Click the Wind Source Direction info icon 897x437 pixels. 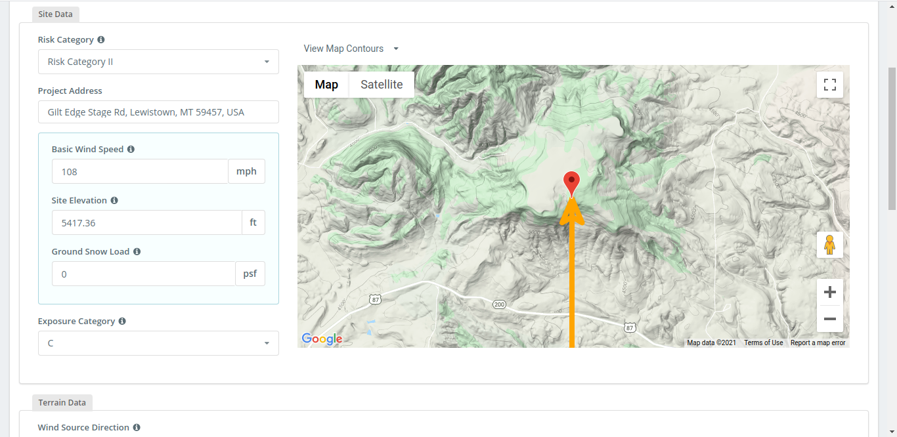(x=137, y=427)
